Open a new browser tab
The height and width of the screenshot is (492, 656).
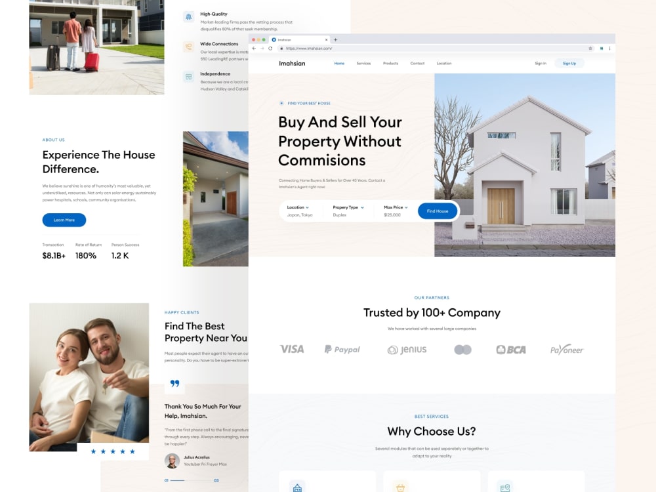[x=335, y=40]
